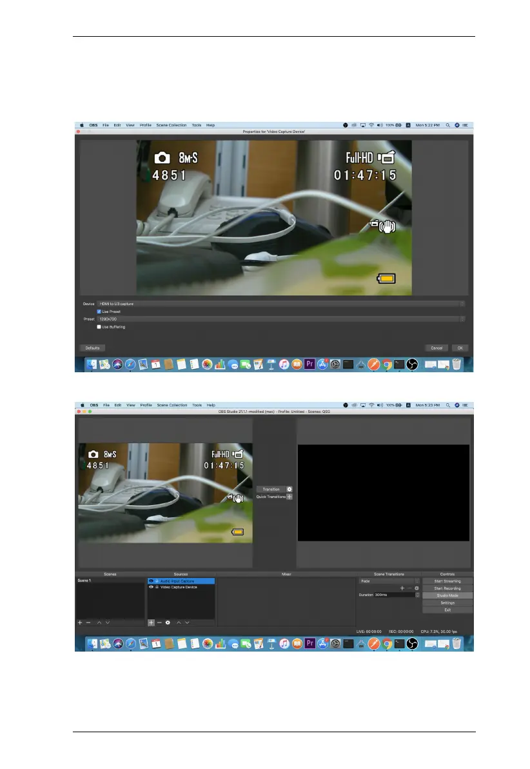Click Defaults button in Properties dialog
Viewport: 530px width, 769px height.
coord(92,348)
